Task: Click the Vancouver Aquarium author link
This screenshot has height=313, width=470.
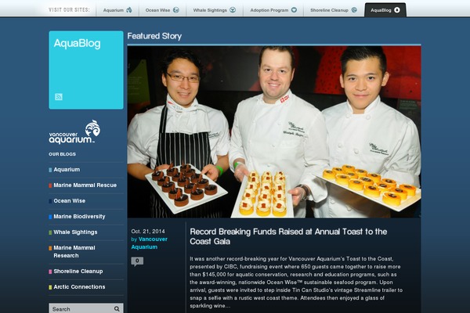Action: coord(150,243)
